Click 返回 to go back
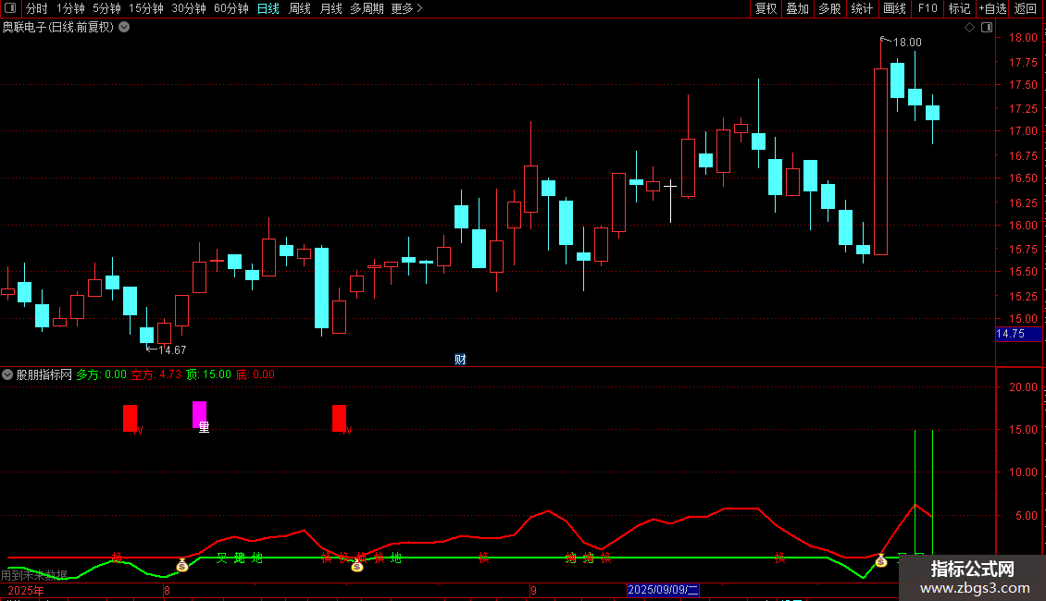 click(1026, 8)
